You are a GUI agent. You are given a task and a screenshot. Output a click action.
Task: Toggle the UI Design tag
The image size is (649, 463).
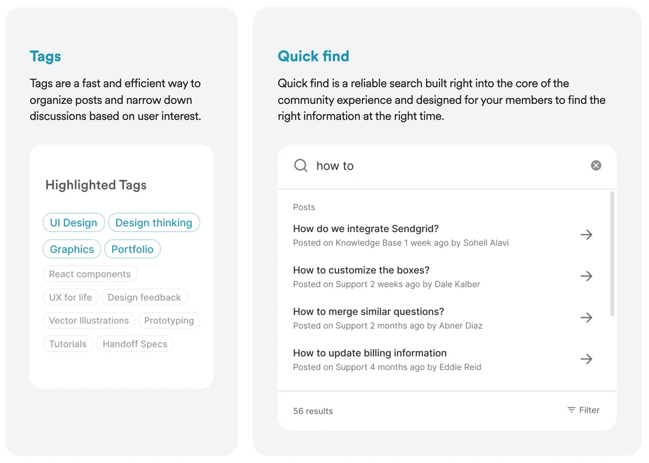click(x=74, y=223)
